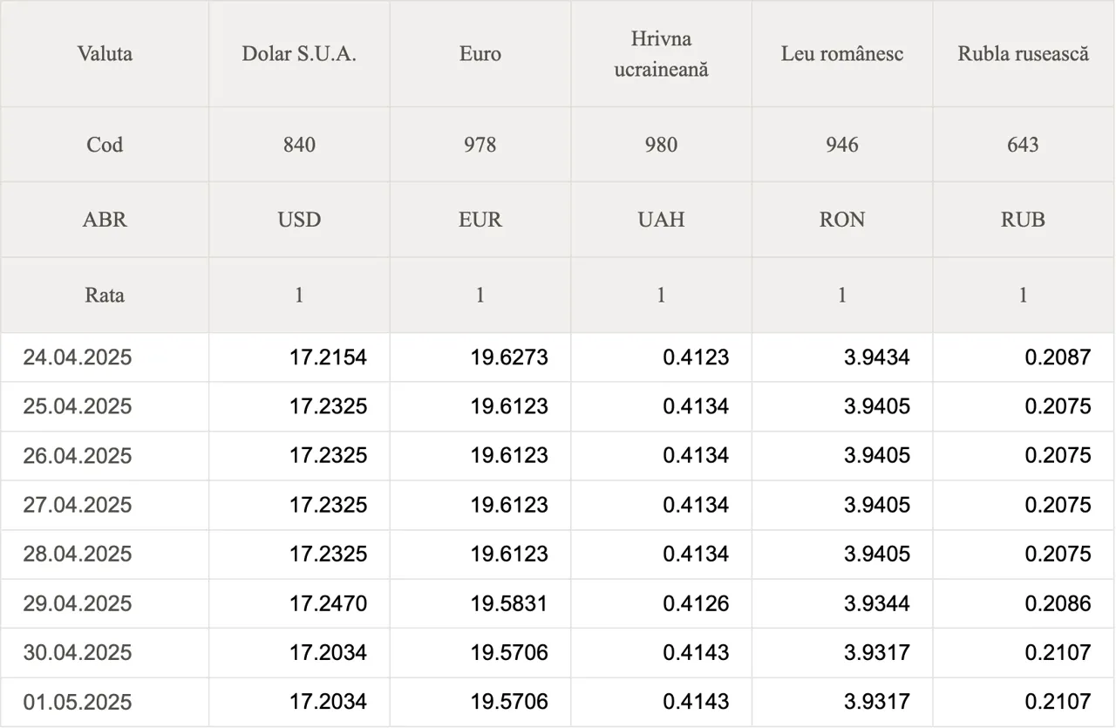Select currency code 643 cell
Image resolution: width=1116 pixels, height=728 pixels.
pyautogui.click(x=1024, y=145)
